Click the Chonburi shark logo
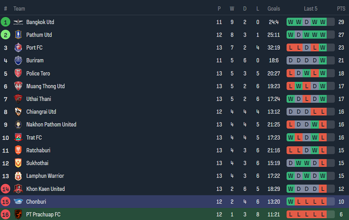The image size is (349, 220). (18, 202)
